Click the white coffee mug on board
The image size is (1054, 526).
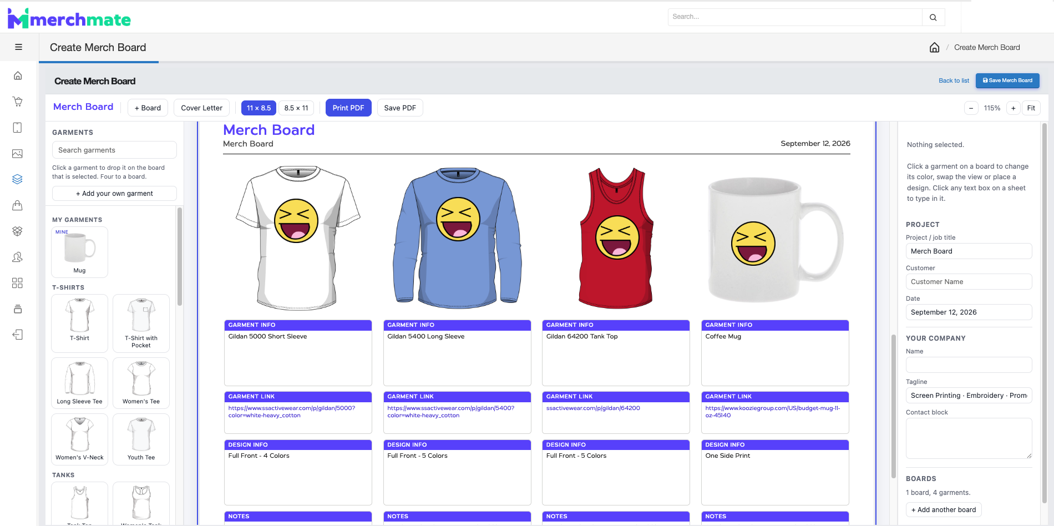(x=775, y=240)
